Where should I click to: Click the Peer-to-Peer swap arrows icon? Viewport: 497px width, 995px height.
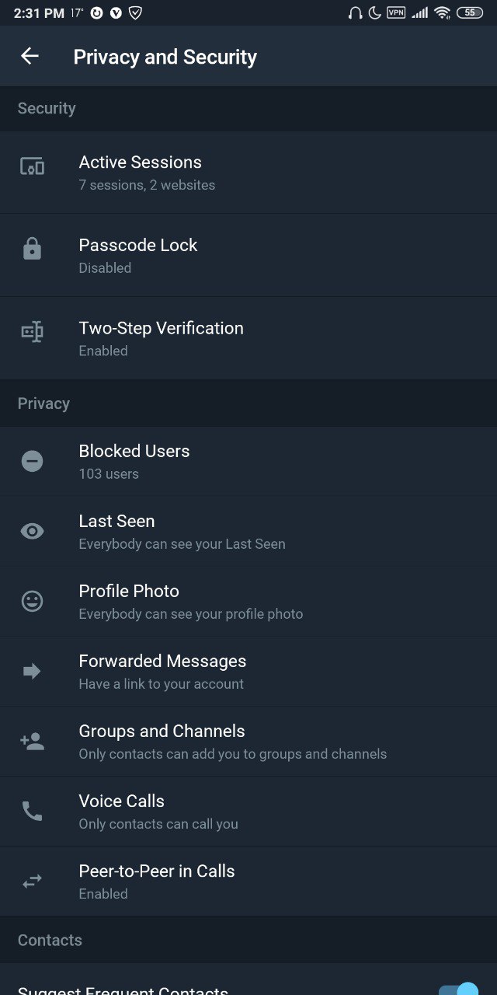(32, 882)
